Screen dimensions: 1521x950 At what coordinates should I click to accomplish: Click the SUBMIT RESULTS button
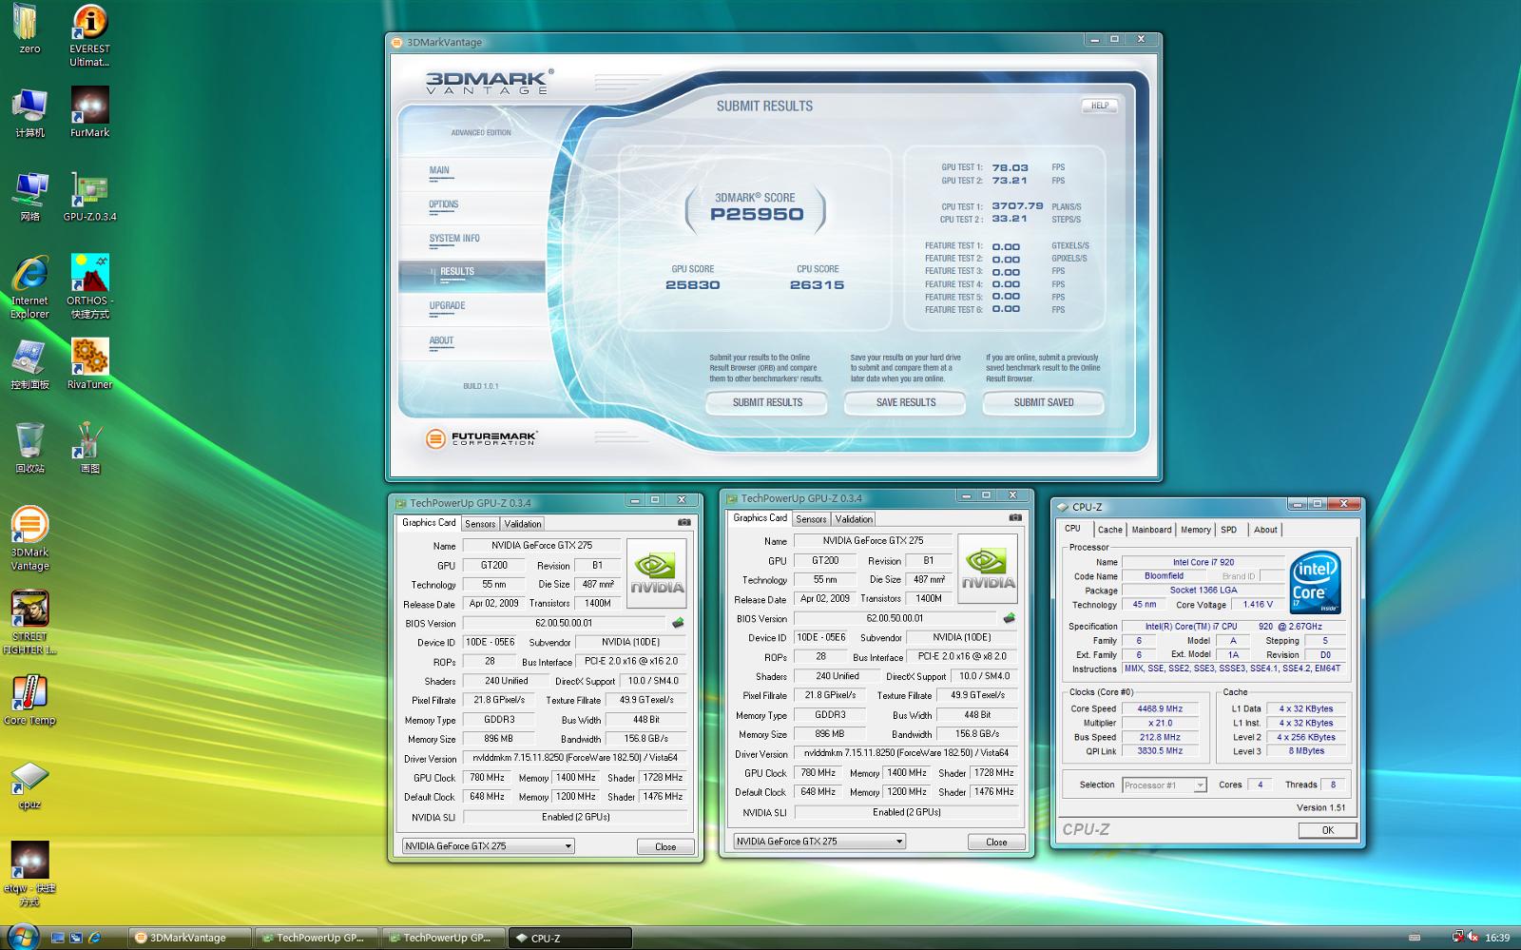pyautogui.click(x=767, y=402)
